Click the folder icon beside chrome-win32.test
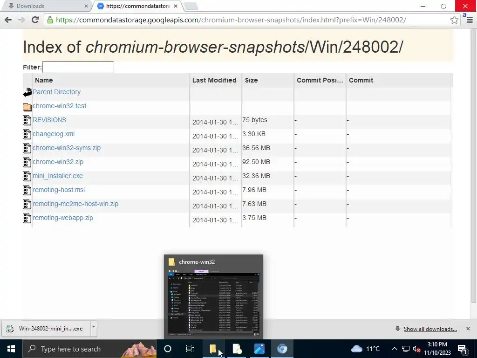Screen dimensions: 477x358 [x=27, y=107]
